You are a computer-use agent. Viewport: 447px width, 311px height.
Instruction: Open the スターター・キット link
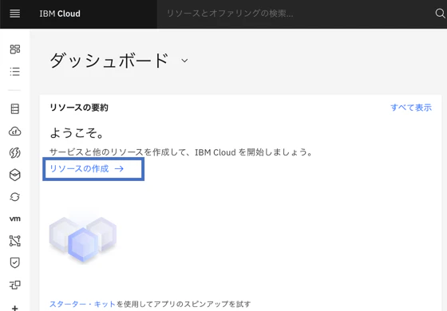83,304
